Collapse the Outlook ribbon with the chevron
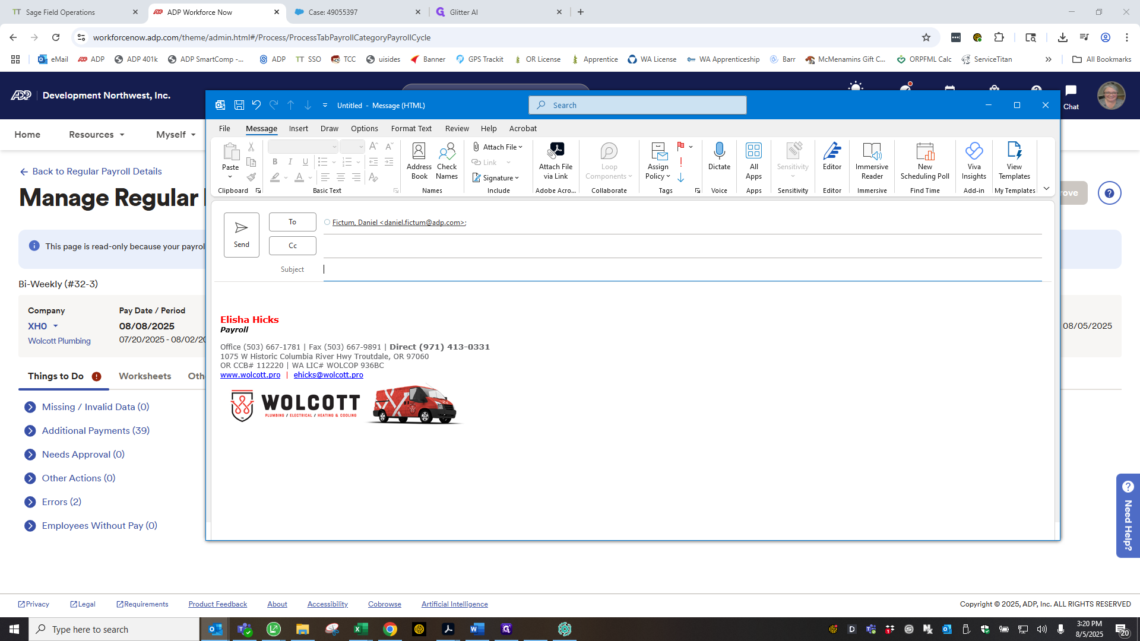This screenshot has width=1140, height=641. pyautogui.click(x=1046, y=189)
